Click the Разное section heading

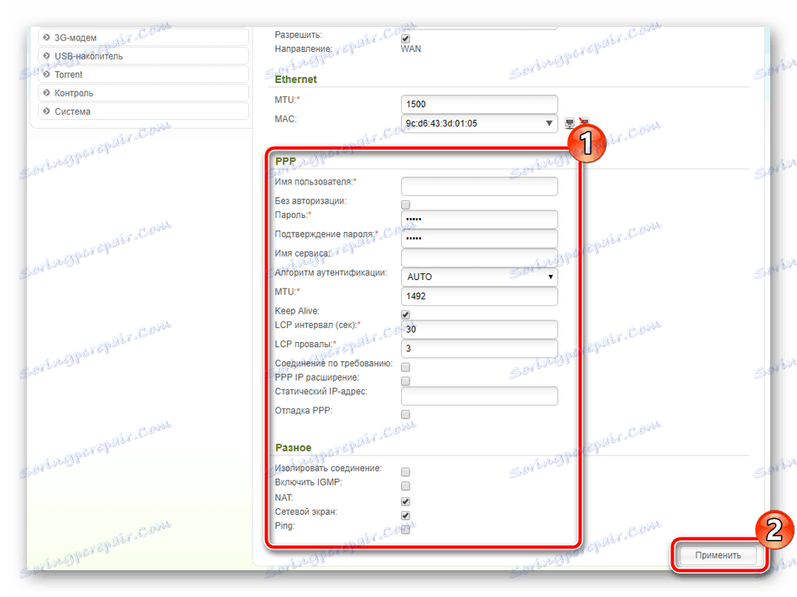point(293,448)
